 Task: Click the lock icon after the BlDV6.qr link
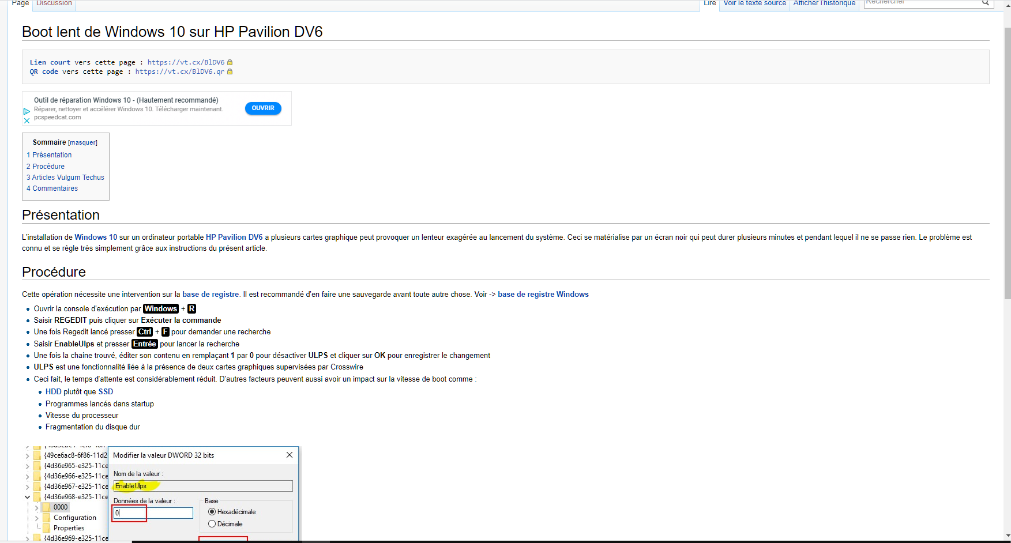point(230,71)
